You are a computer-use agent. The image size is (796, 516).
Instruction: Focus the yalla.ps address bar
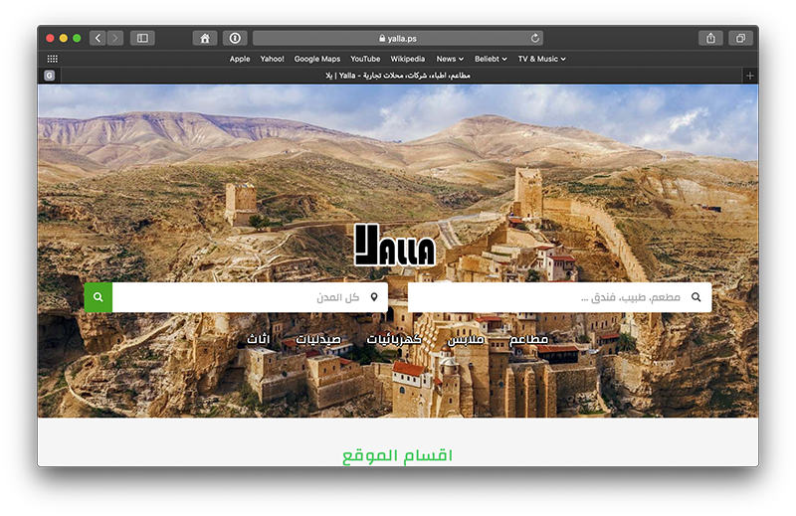tap(397, 38)
